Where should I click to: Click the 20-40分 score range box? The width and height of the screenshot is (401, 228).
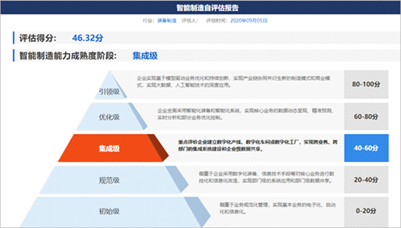click(x=366, y=180)
